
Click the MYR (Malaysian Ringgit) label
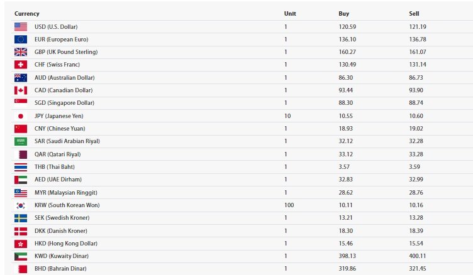pos(66,193)
